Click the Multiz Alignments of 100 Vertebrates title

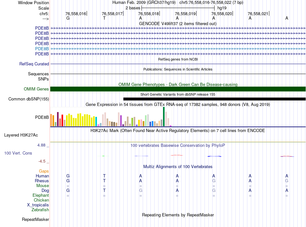178,167
